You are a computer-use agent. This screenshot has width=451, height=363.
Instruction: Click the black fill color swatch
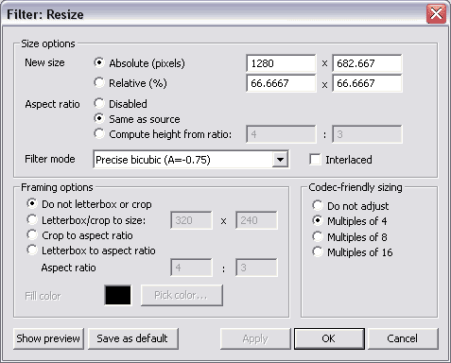(x=118, y=295)
